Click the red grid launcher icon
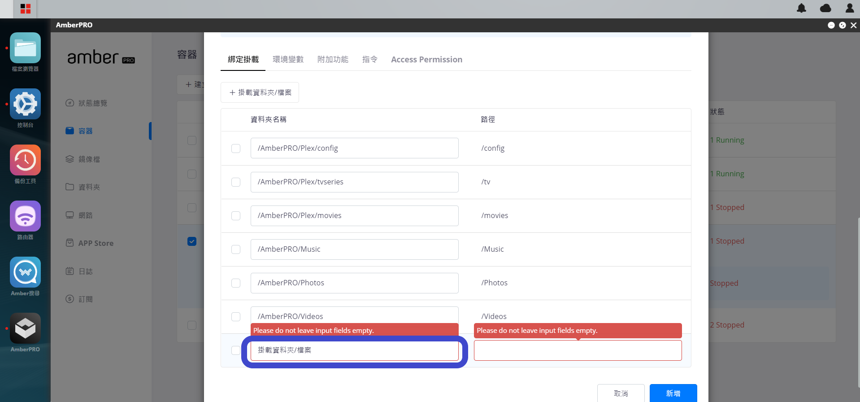 click(x=26, y=9)
